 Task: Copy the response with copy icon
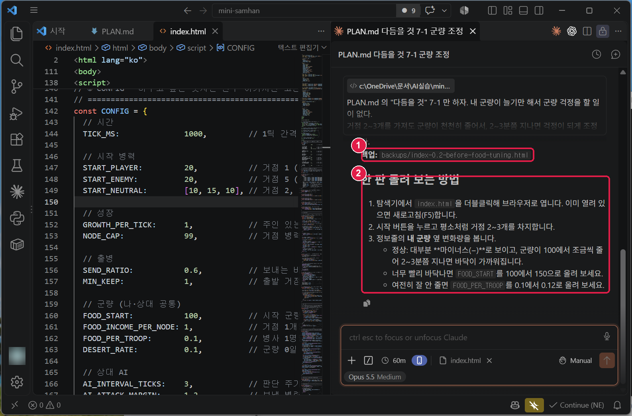tap(367, 303)
